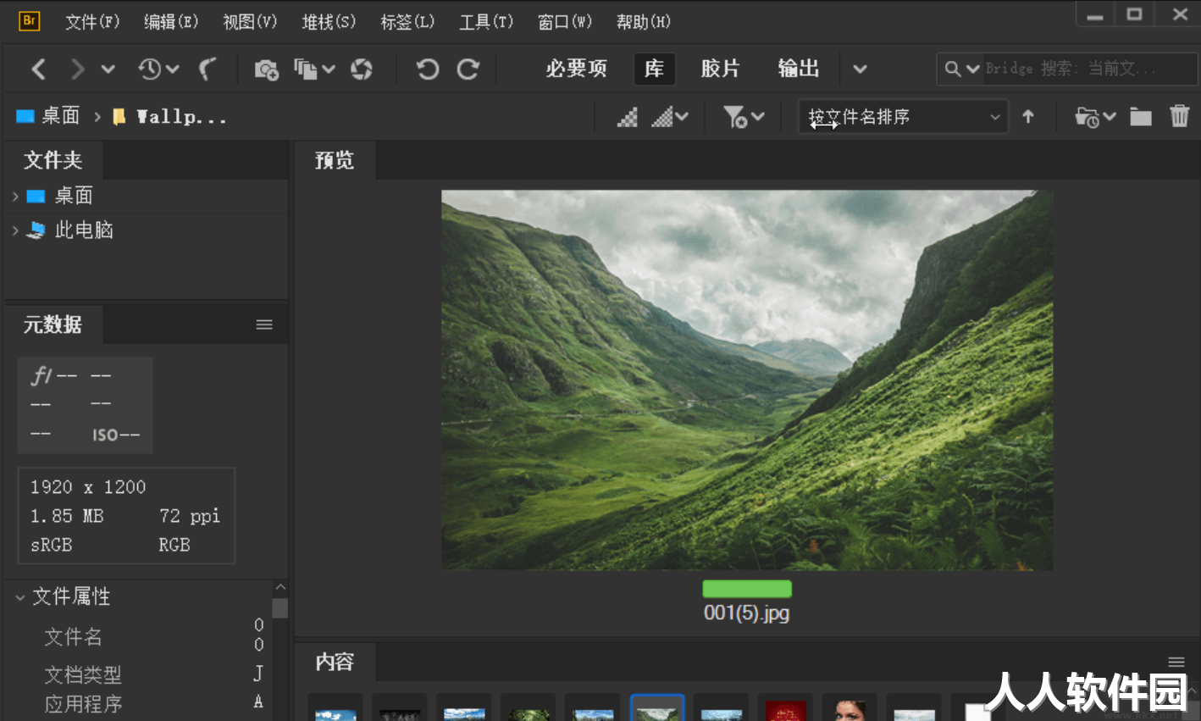This screenshot has height=721, width=1201.
Task: Click the valley preview image
Action: pyautogui.click(x=747, y=380)
